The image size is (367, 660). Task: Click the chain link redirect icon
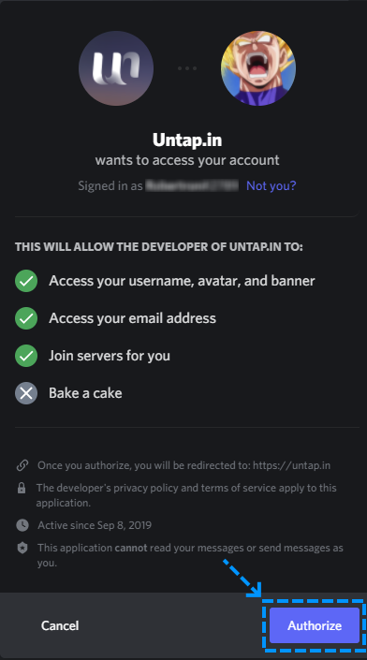tap(22, 465)
